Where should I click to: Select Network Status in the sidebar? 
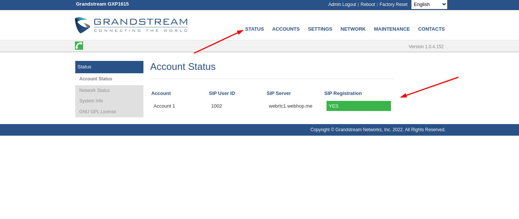pos(109,90)
